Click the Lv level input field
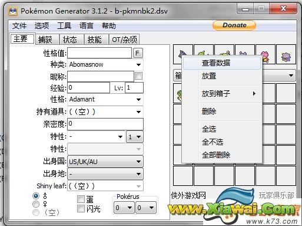302x226 pixels. tap(134, 88)
